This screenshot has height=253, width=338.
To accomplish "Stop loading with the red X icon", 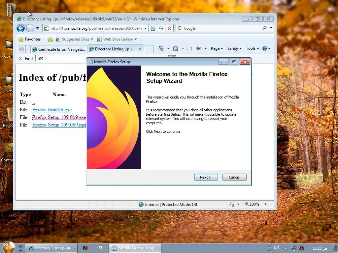I will [169, 28].
